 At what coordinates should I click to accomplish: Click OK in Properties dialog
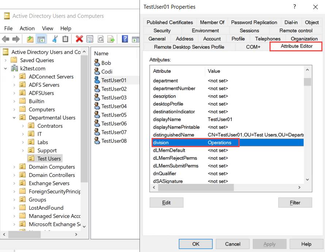click(196, 244)
